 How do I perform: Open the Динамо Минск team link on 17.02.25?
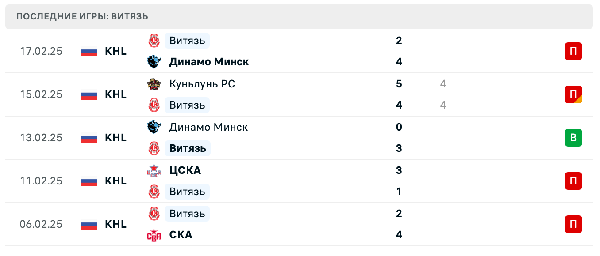pos(209,62)
